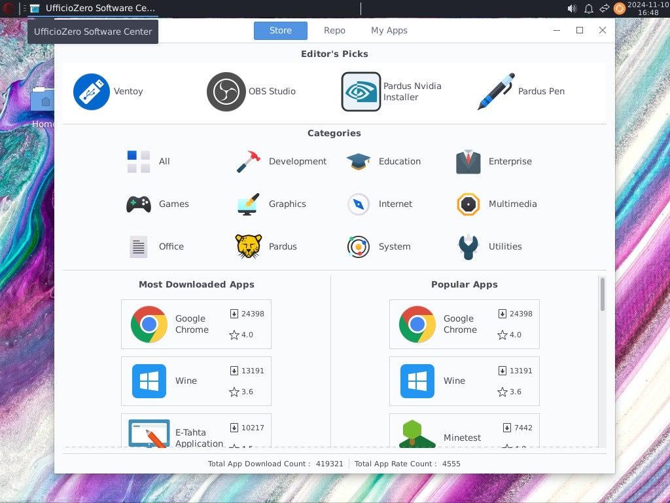The image size is (670, 503).
Task: Click the OBS Studio icon
Action: pyautogui.click(x=226, y=92)
